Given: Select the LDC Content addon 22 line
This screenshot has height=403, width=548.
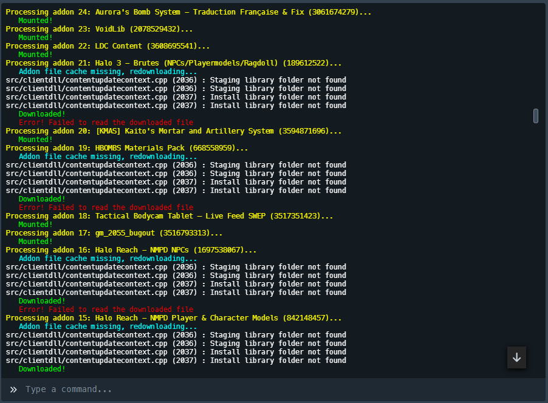Looking at the screenshot, I should point(108,46).
